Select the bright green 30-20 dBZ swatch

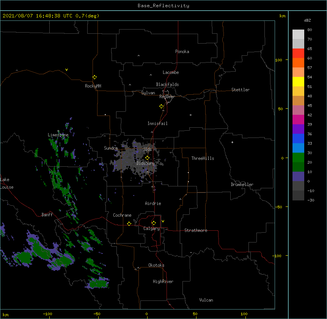click(x=298, y=158)
